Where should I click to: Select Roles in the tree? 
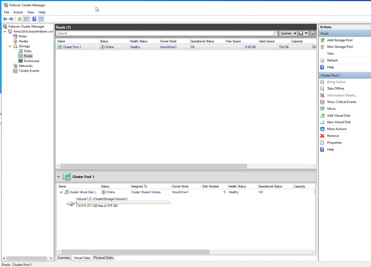(x=23, y=37)
